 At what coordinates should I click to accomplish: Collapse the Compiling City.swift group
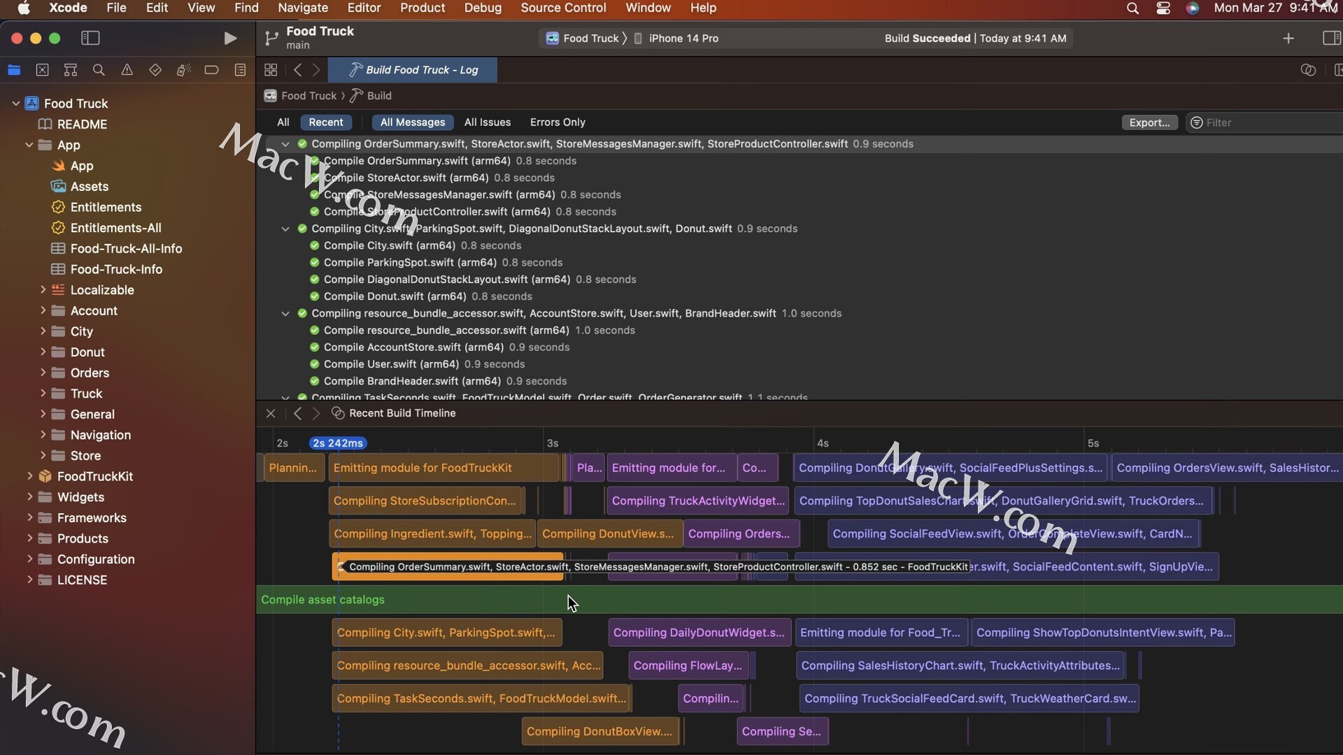pyautogui.click(x=285, y=229)
